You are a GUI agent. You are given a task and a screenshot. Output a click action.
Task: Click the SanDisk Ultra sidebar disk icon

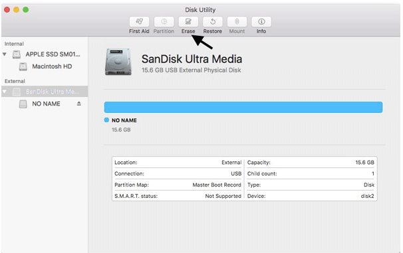click(17, 92)
